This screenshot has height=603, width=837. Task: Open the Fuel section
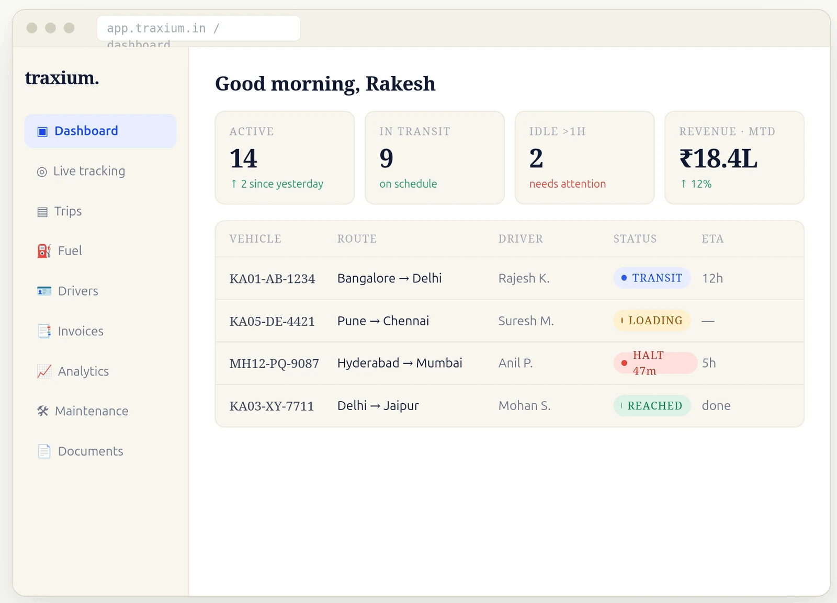[100, 251]
